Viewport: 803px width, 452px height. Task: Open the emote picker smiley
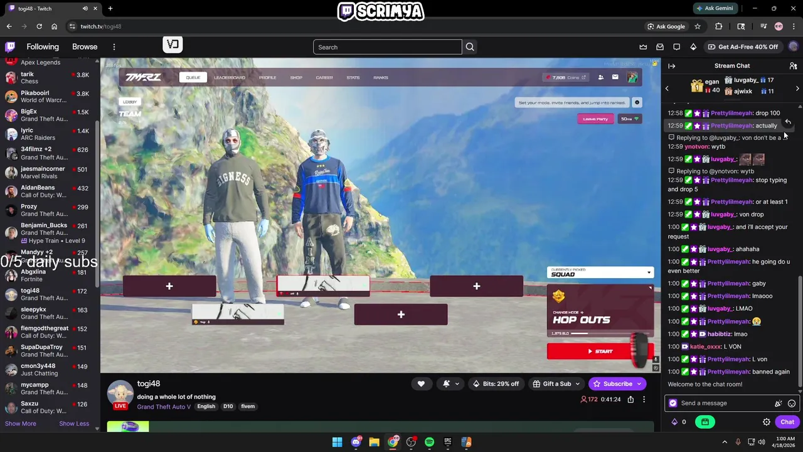coord(792,403)
